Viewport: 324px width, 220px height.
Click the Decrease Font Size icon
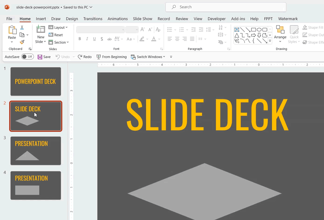[x=150, y=30]
